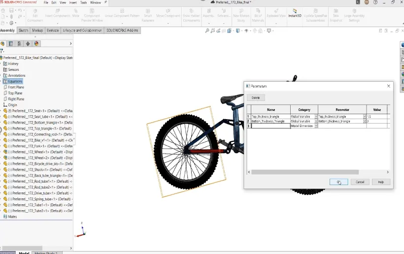Click the empty Name cell in row 3

tap(270, 126)
